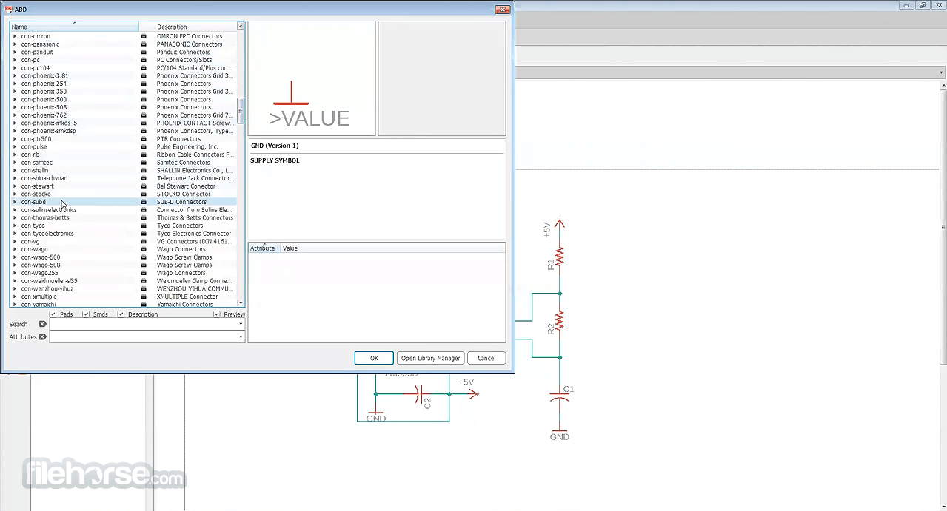Click inside the Attributes input field
Image resolution: width=947 pixels, height=511 pixels.
click(x=143, y=336)
